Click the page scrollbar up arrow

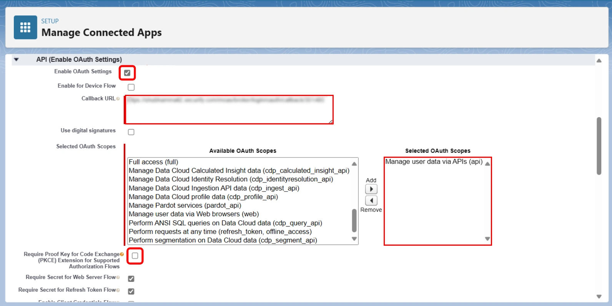click(x=599, y=61)
